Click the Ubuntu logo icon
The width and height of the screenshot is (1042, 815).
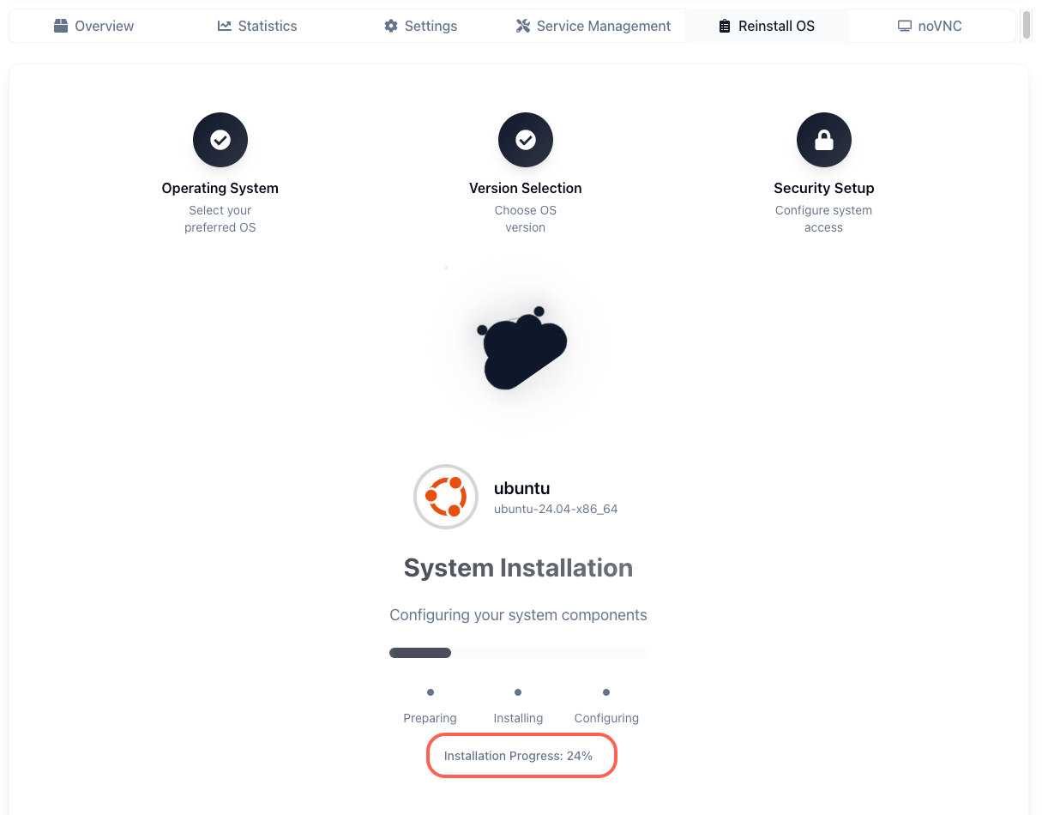(x=446, y=497)
